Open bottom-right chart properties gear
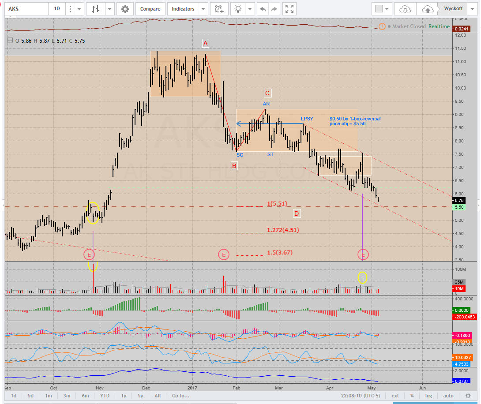Image resolution: width=481 pixels, height=404 pixels. [468, 396]
